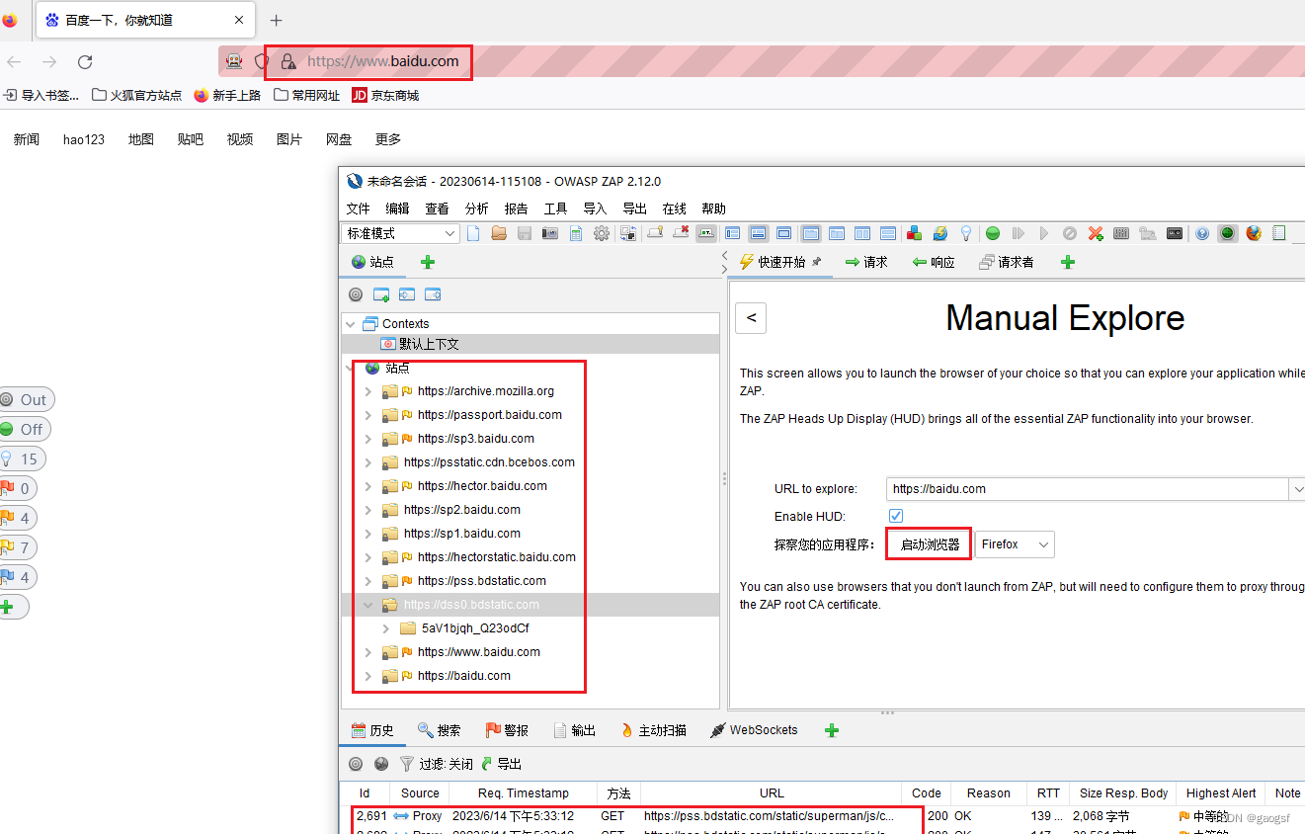Screen dimensions: 1305x834
Task: Open the 工具 menu in ZAP
Action: tap(556, 208)
